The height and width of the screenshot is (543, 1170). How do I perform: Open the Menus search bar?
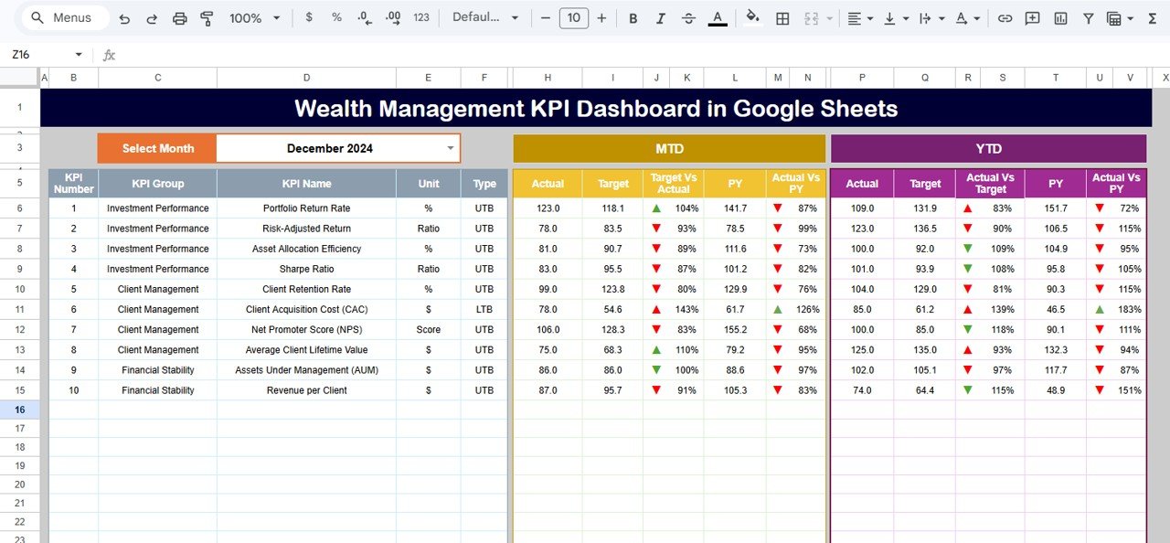[64, 17]
